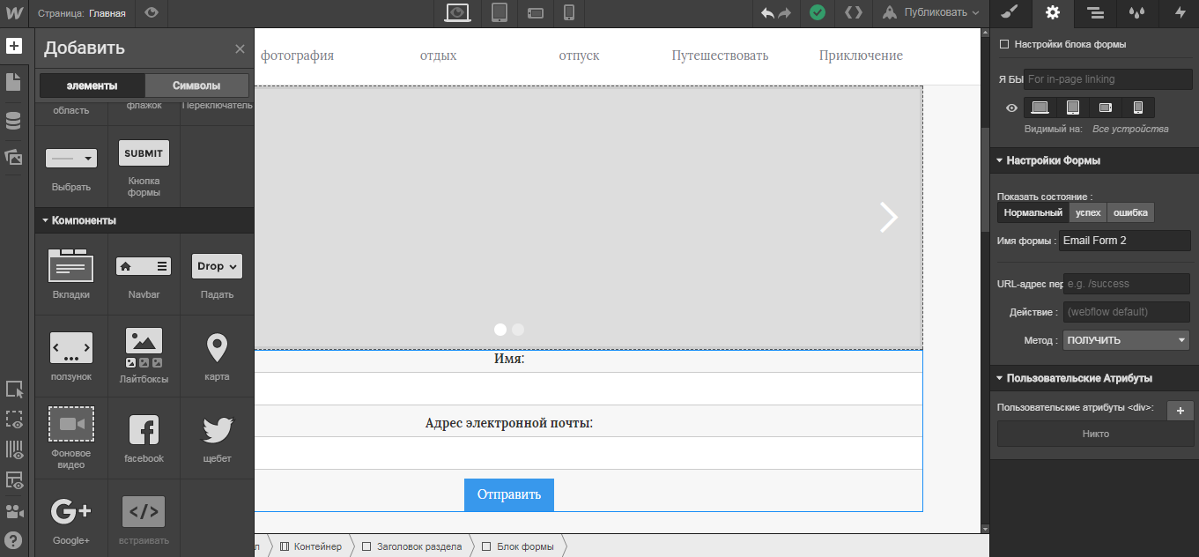Show the успех form state
The image size is (1199, 557).
(x=1088, y=212)
